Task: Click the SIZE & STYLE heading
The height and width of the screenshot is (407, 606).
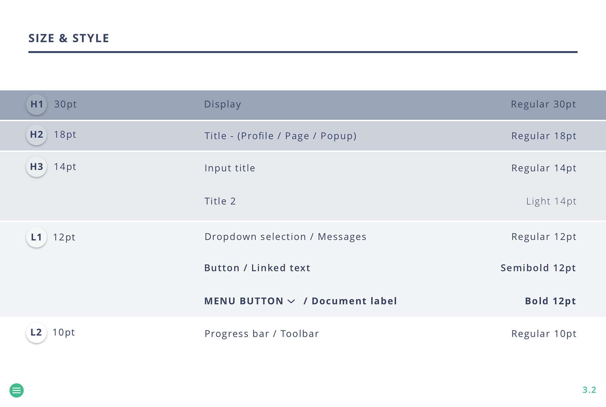Action: click(69, 38)
